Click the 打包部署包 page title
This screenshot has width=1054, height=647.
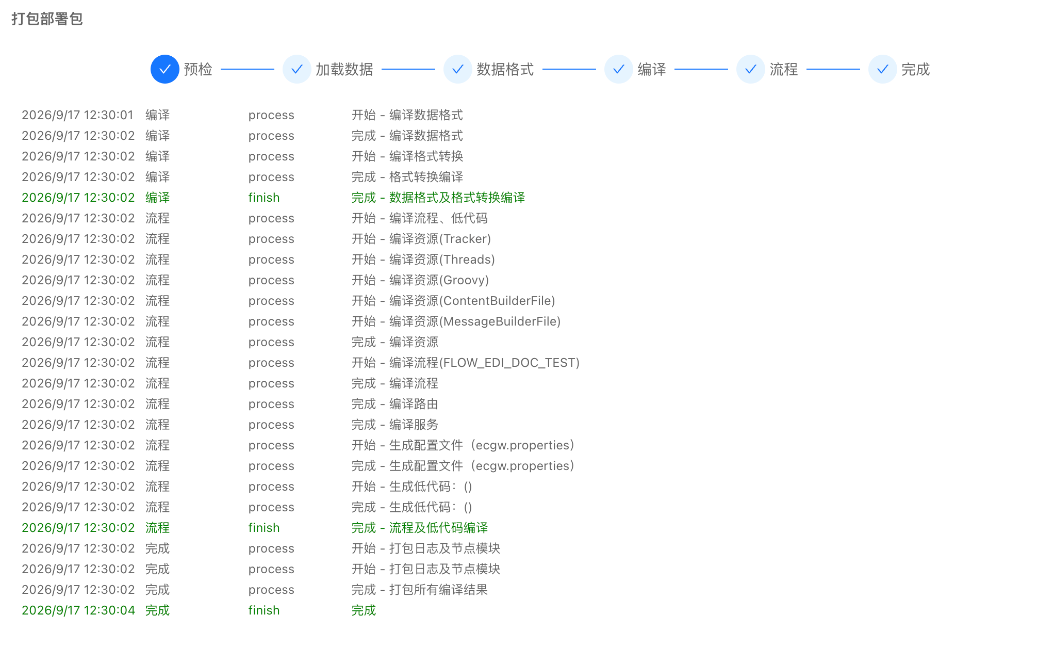click(x=47, y=19)
